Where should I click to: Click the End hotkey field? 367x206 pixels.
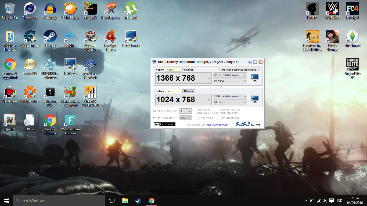[173, 91]
